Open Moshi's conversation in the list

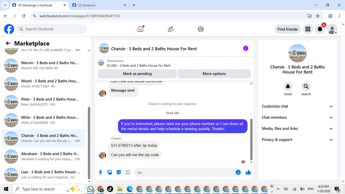(x=43, y=84)
